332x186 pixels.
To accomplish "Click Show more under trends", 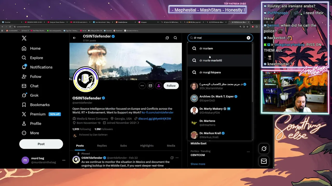I will click(198, 164).
